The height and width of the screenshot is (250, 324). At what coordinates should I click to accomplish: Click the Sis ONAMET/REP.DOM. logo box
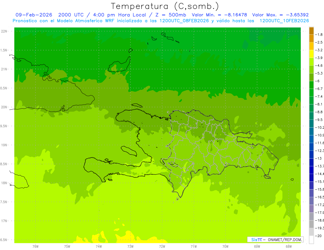point(275,239)
